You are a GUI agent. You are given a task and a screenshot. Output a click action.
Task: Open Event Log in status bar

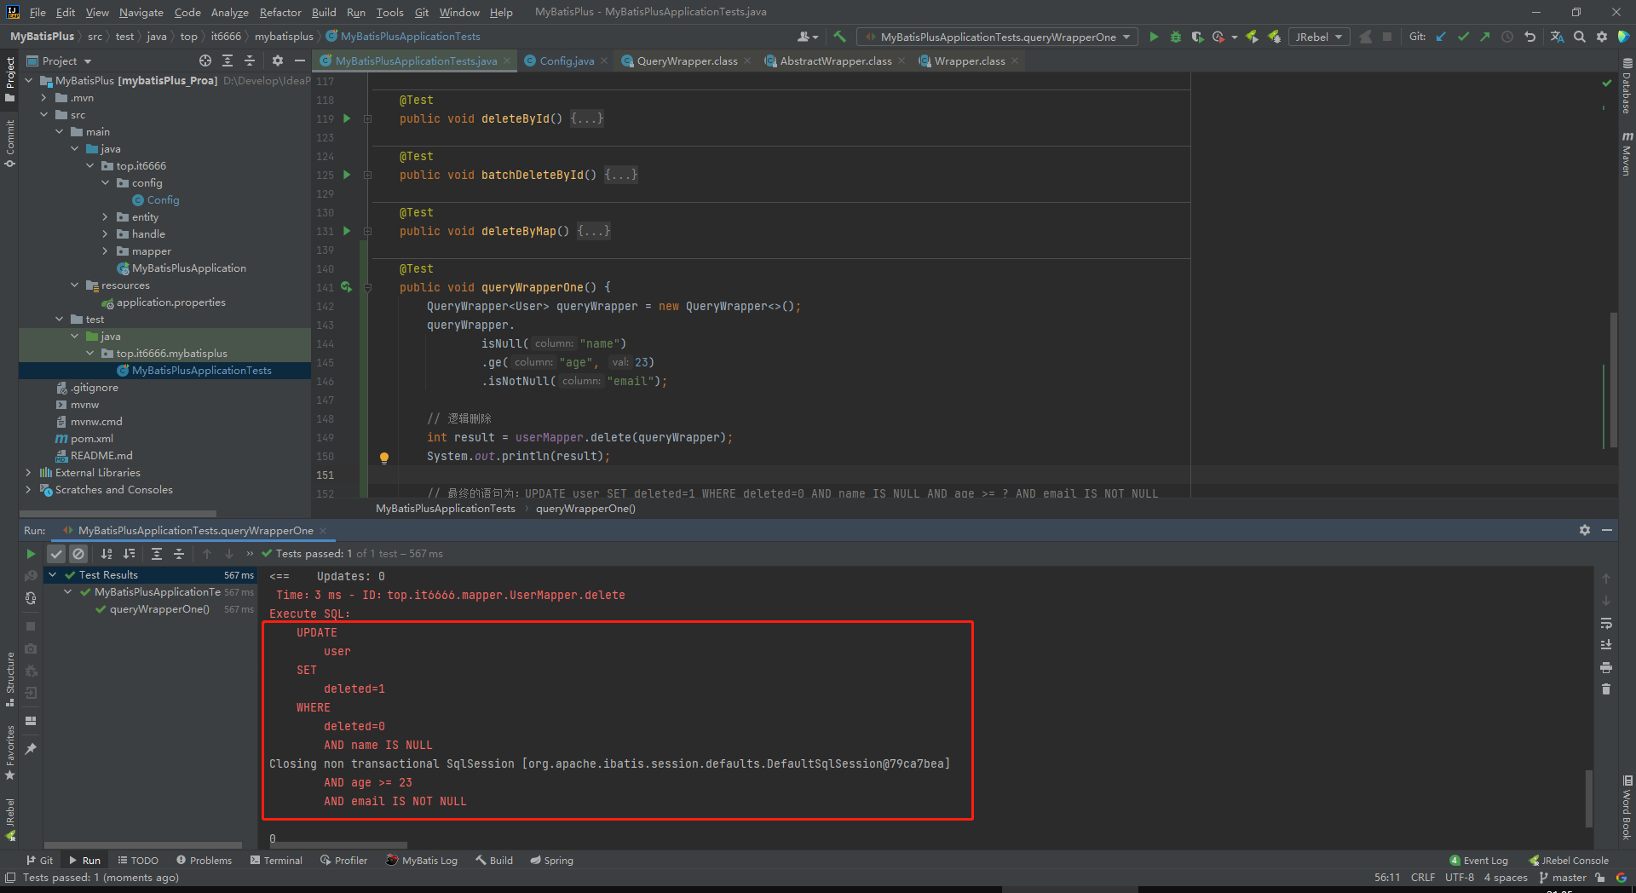pyautogui.click(x=1479, y=861)
